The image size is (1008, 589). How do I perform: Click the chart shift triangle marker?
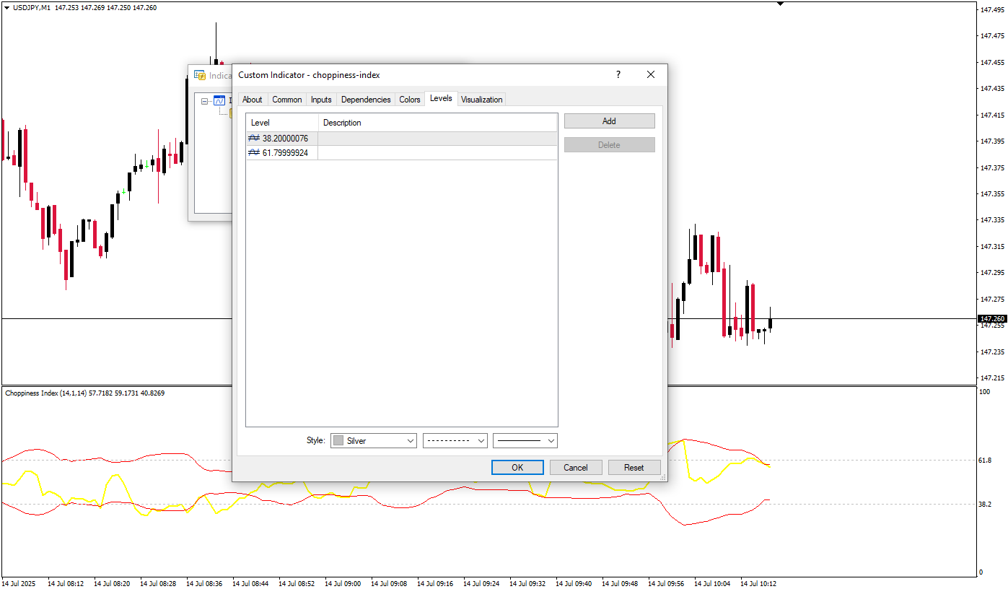[x=780, y=4]
